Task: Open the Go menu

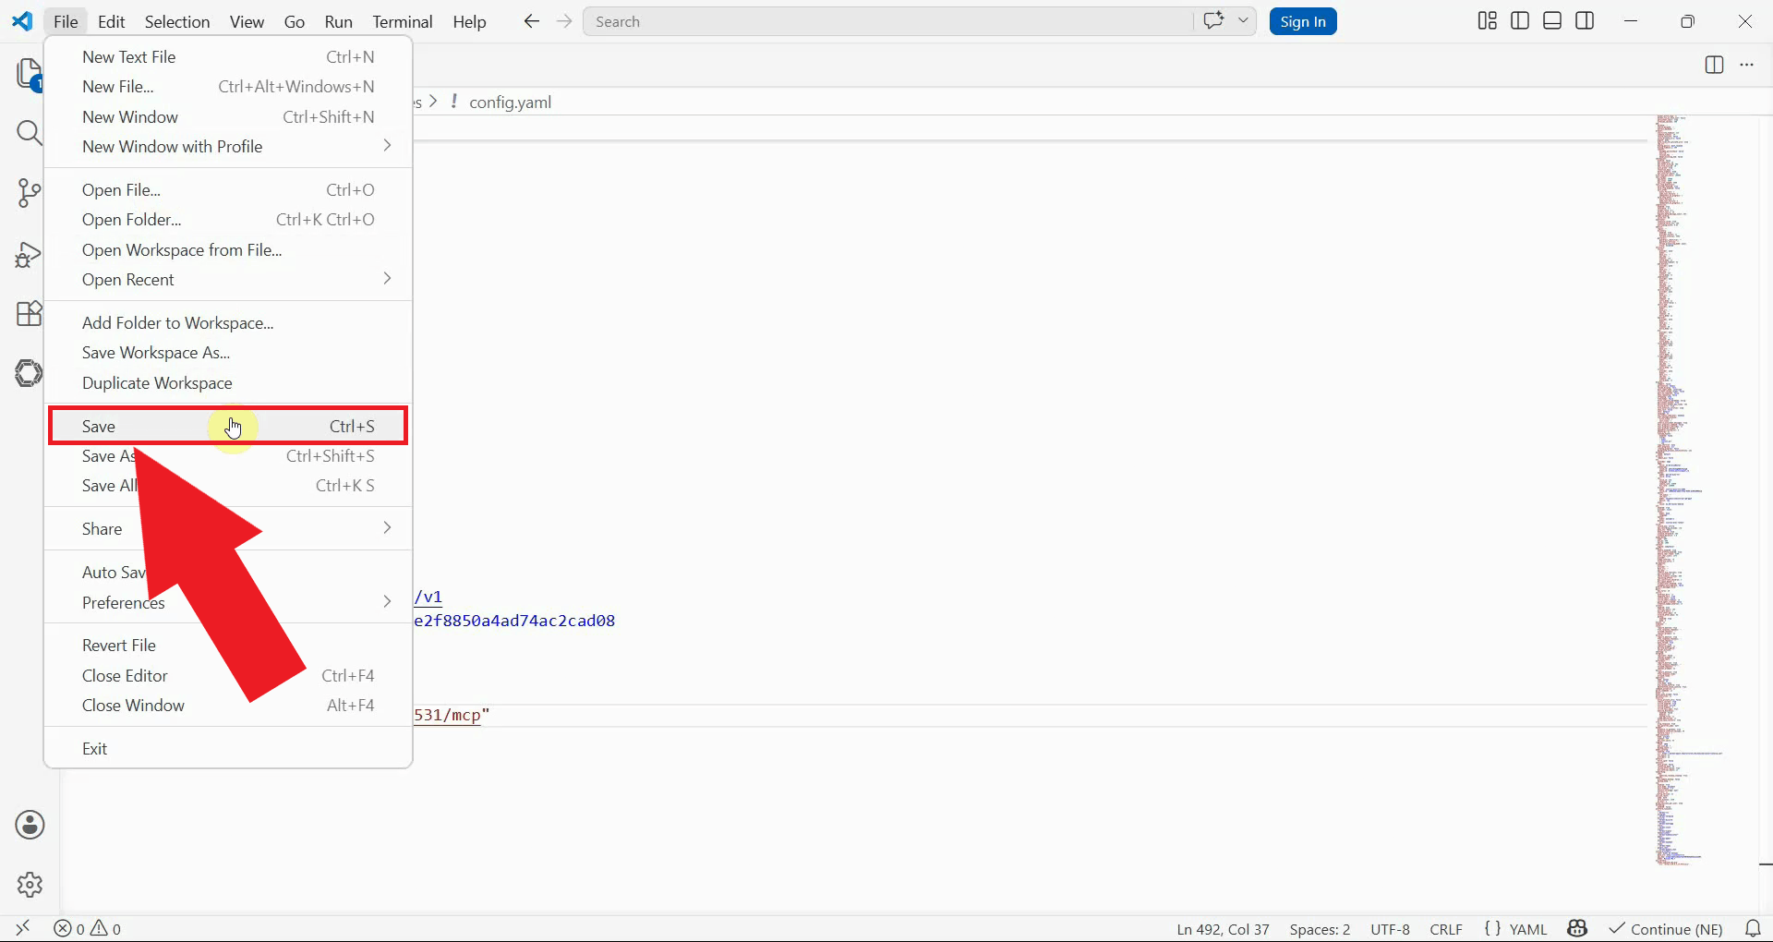Action: click(295, 21)
